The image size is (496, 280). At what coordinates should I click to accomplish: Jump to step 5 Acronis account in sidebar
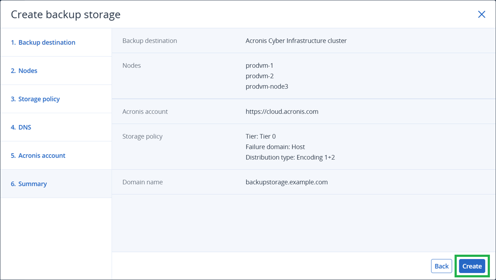pos(38,156)
